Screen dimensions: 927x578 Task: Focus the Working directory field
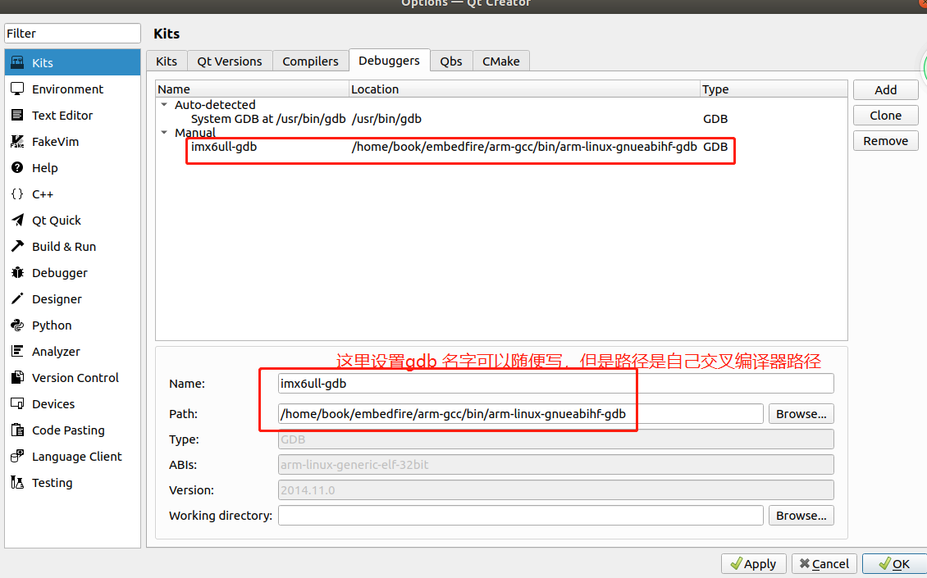tap(520, 516)
